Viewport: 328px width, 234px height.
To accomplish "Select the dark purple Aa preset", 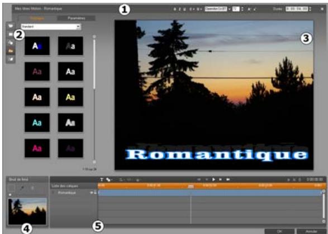I will (70, 148).
